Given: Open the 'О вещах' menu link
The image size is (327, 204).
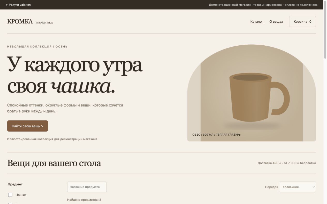Looking at the screenshot, I should [x=276, y=22].
